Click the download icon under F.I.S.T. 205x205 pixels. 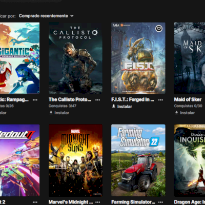coord(114,106)
